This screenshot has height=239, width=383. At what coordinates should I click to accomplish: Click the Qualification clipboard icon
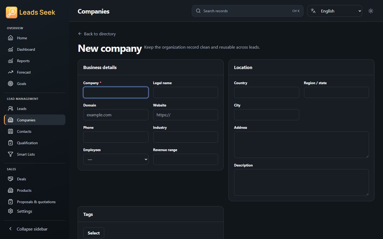tap(10, 143)
